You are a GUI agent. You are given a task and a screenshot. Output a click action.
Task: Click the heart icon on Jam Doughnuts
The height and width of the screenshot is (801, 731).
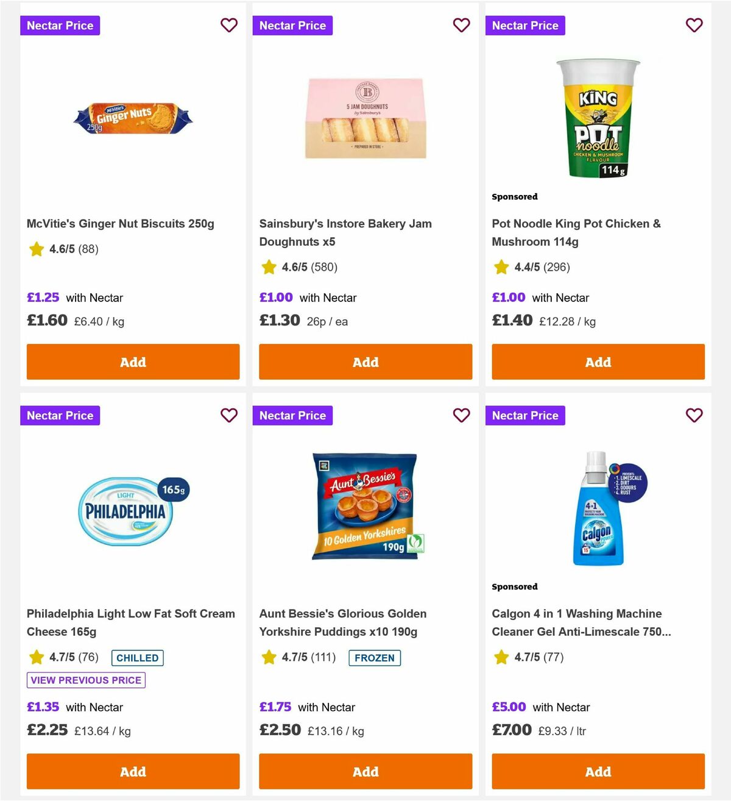pyautogui.click(x=462, y=25)
